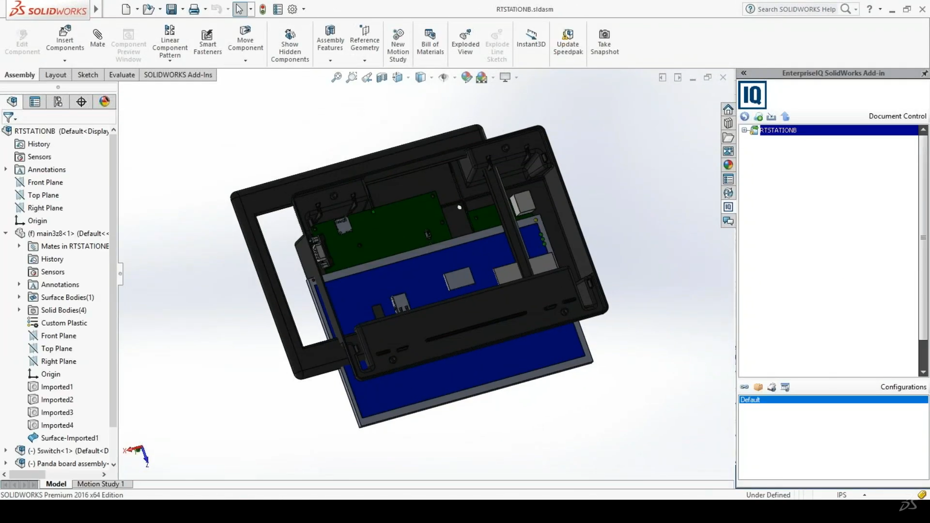
Task: Select the Model tab at bottom
Action: (56, 484)
